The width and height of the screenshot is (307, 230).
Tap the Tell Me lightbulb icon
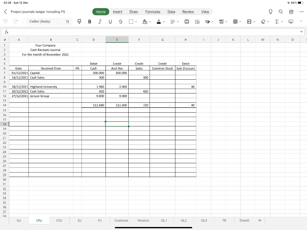(x=271, y=12)
